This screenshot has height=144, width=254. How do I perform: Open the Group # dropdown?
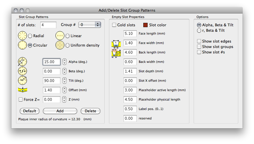coord(90,25)
